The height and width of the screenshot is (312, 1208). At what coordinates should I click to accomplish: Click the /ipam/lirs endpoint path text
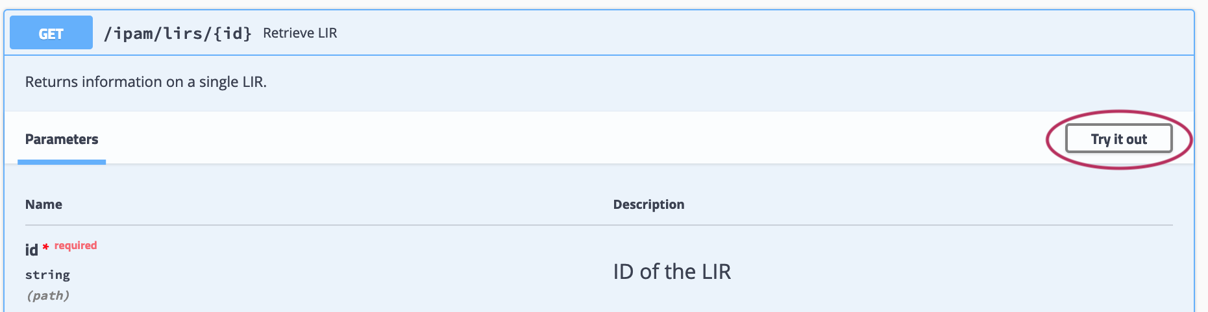coord(154,33)
